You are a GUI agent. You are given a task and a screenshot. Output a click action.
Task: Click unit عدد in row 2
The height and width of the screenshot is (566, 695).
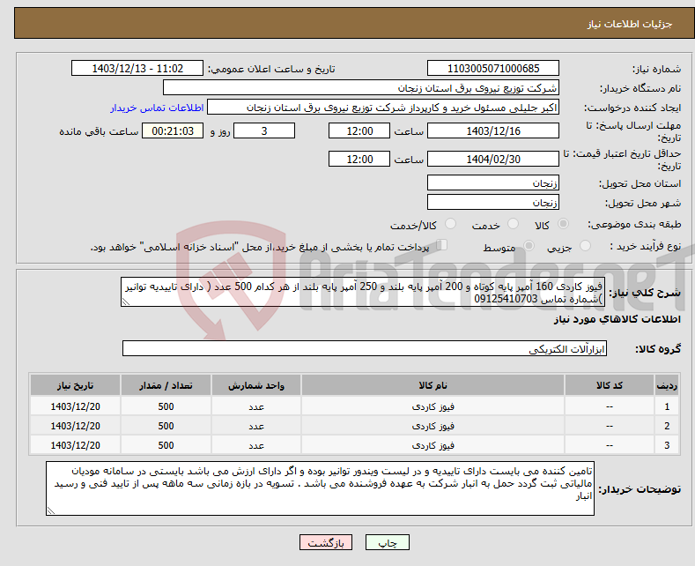point(256,426)
